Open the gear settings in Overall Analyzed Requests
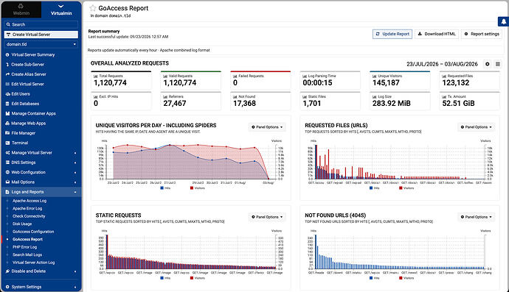 coord(488,64)
